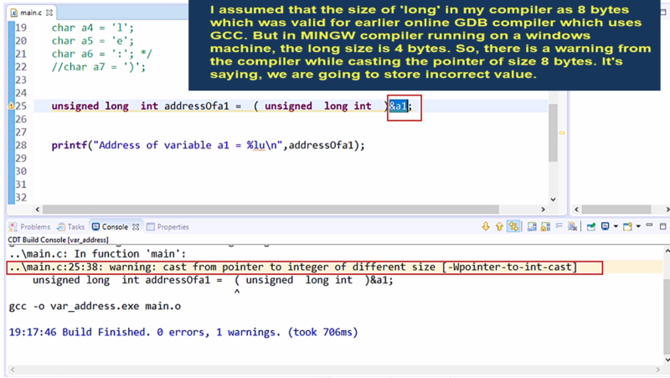This screenshot has height=378, width=670.
Task: Click 'addressOfa1' variable on line 25
Action: click(197, 106)
